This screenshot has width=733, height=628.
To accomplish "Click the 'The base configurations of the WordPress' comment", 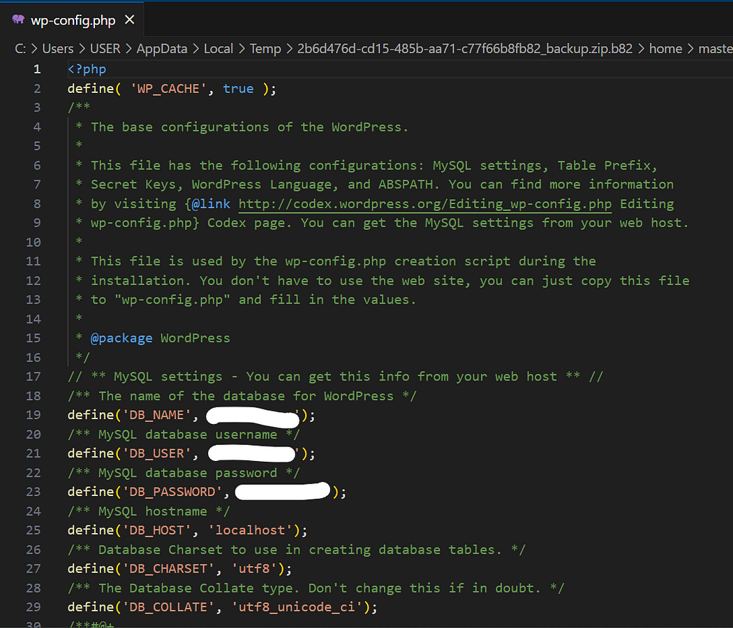I will click(250, 126).
